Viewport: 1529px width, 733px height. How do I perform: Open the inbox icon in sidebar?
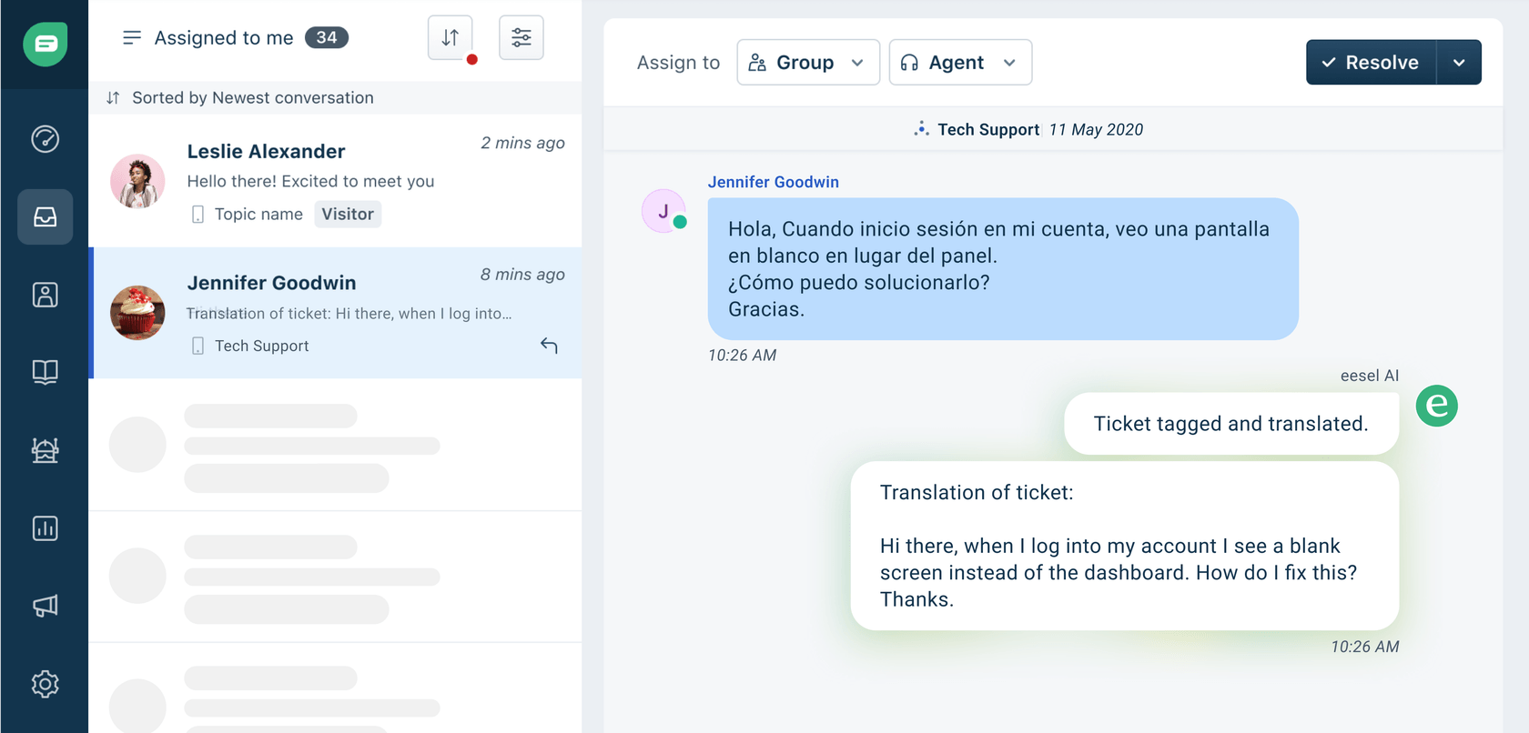(45, 216)
